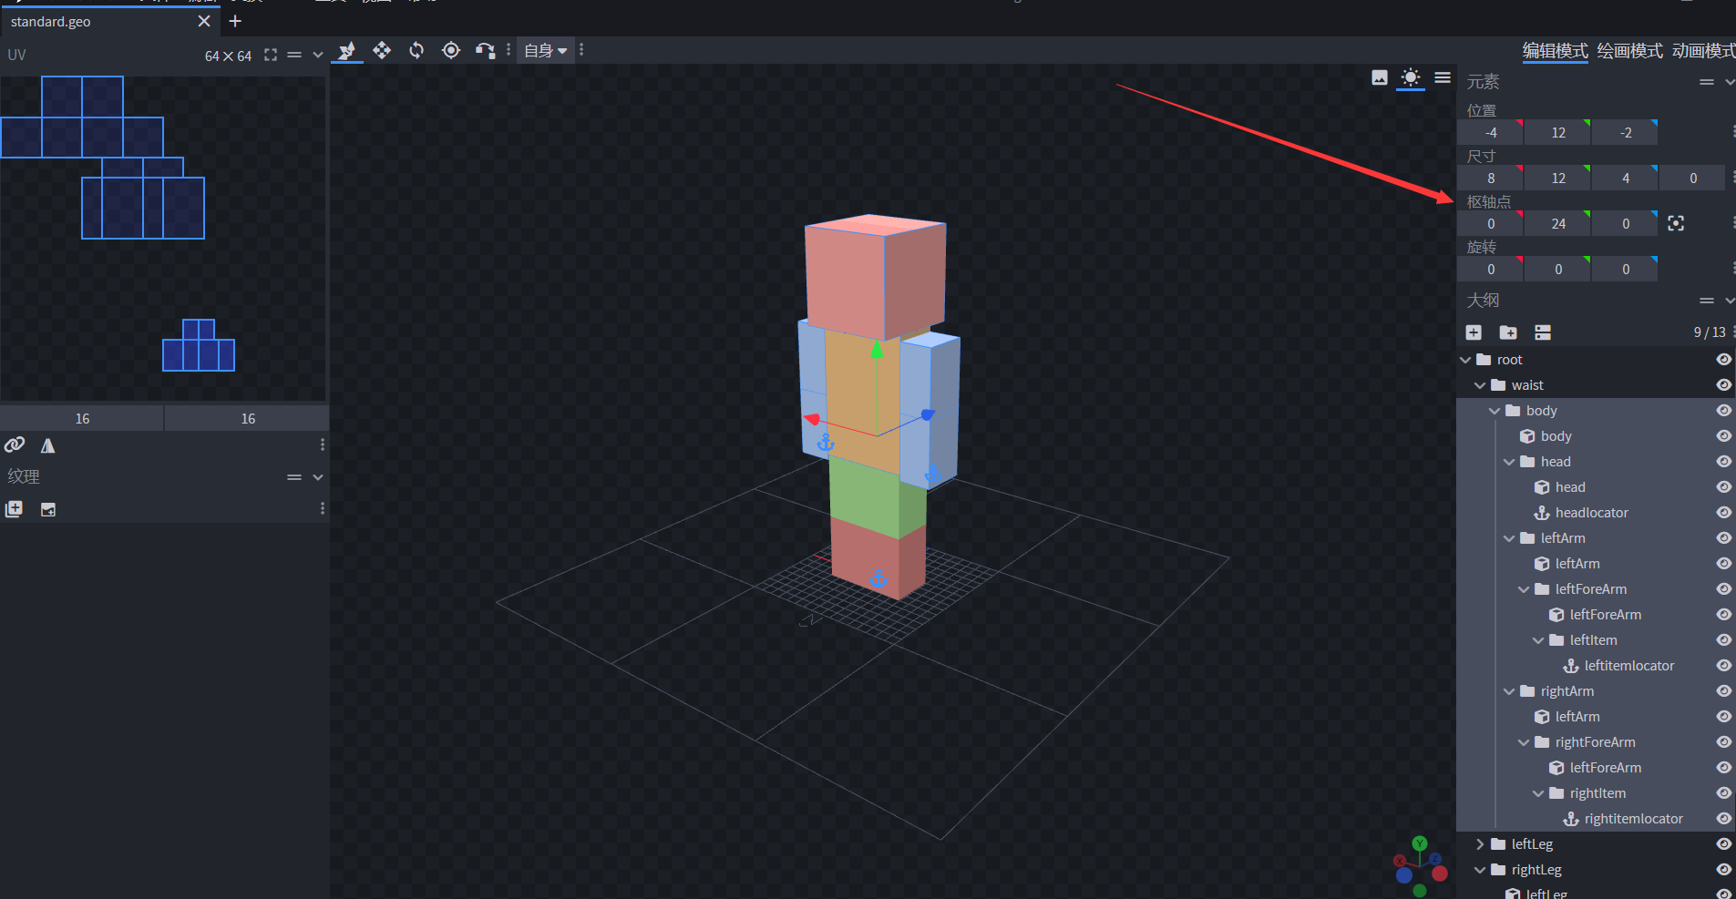
Task: Toggle visibility of leftItem group
Action: pyautogui.click(x=1723, y=640)
